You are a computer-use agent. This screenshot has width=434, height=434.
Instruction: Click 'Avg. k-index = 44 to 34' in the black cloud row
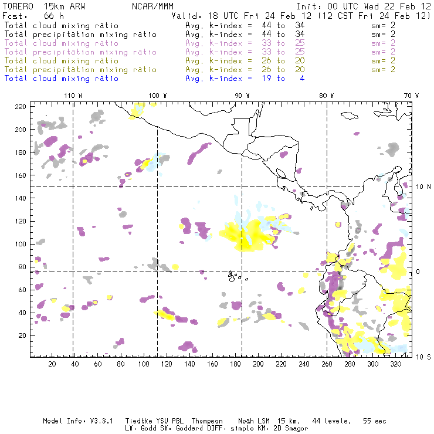[245, 26]
